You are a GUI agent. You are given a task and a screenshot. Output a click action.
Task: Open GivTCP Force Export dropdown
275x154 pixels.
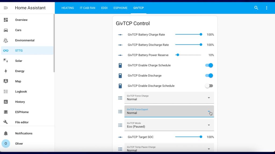click(169, 111)
